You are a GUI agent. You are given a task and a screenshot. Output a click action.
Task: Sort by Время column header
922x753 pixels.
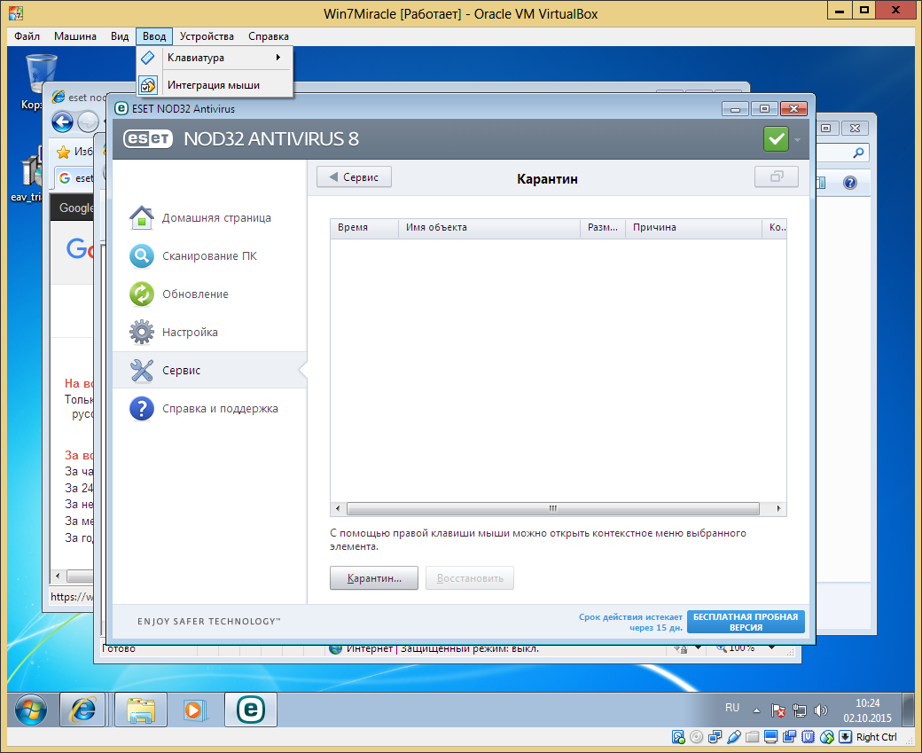pos(364,227)
